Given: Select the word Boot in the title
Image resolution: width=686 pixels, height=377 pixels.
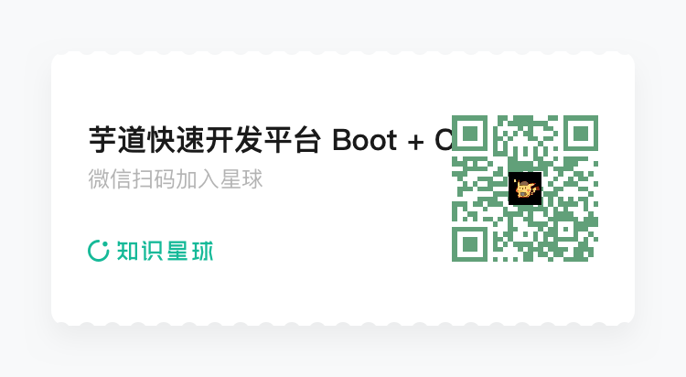Looking at the screenshot, I should point(364,140).
